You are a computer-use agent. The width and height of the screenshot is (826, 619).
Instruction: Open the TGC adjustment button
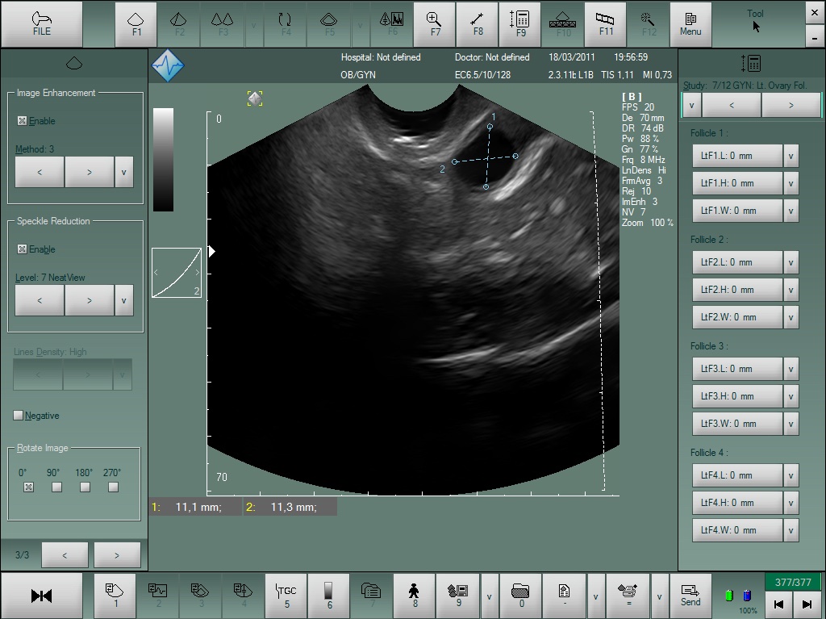pyautogui.click(x=286, y=595)
